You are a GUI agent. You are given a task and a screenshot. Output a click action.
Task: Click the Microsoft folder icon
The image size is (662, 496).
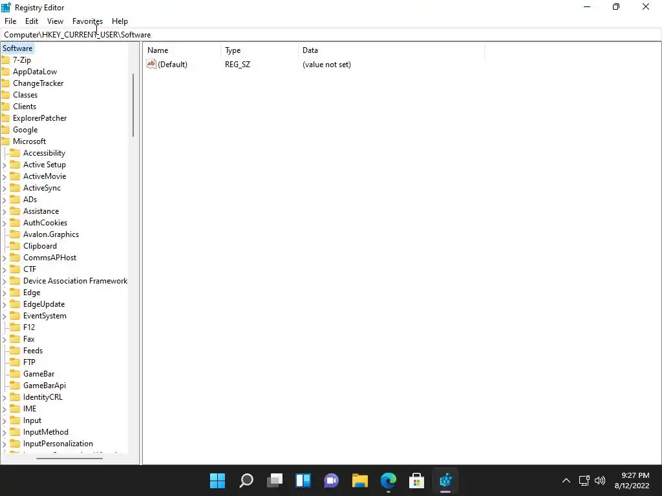(x=5, y=141)
